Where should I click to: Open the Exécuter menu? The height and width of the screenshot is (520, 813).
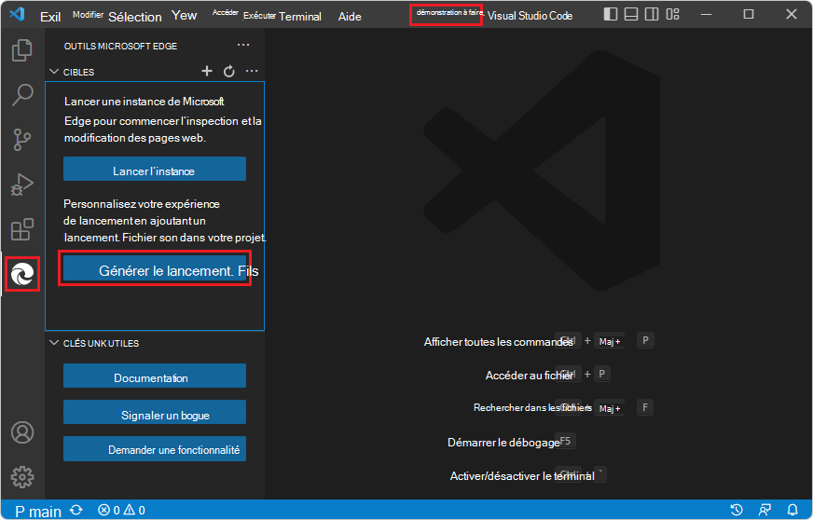[259, 16]
